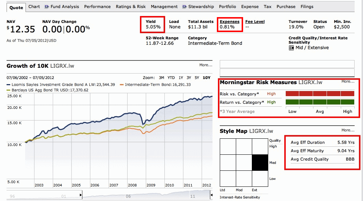Screen dimensions: 363x201
Task: Open More link in Growth of 10K
Action: [206, 65]
